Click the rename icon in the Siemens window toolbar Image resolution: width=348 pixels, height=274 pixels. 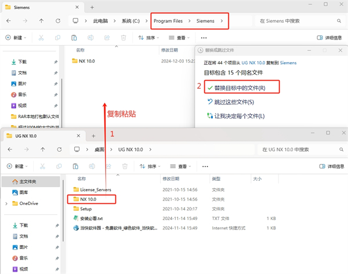coord(90,38)
